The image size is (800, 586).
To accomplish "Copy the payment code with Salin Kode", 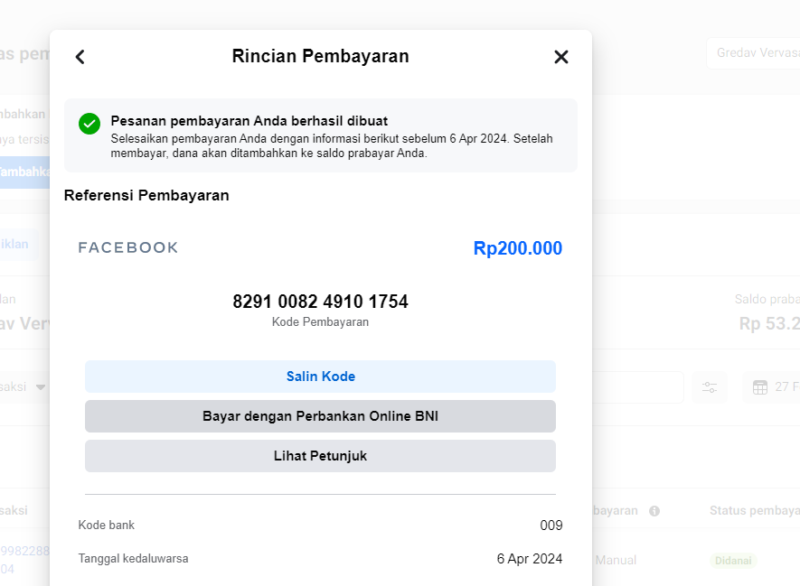I will click(x=320, y=377).
